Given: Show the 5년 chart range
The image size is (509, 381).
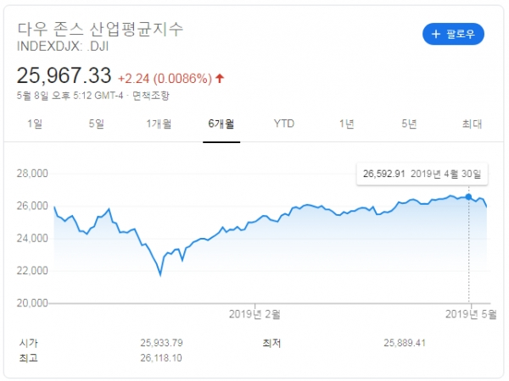Looking at the screenshot, I should (410, 124).
